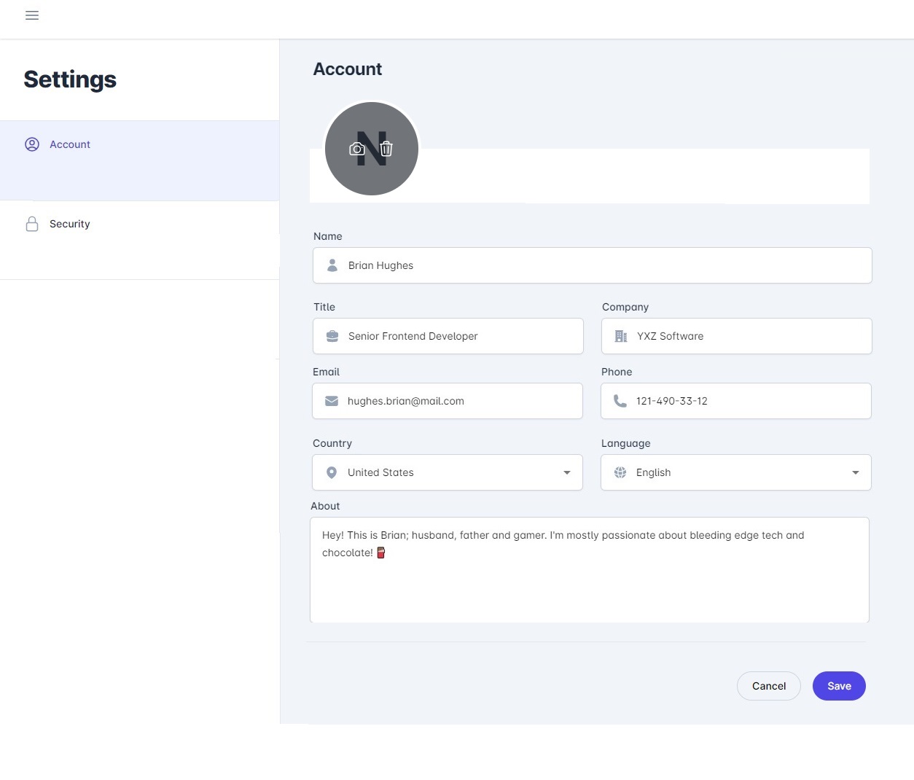Click into the Name field with Brian Hughes
This screenshot has width=914, height=780.
592,265
